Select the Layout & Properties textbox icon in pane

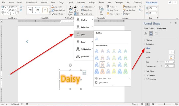156,33
